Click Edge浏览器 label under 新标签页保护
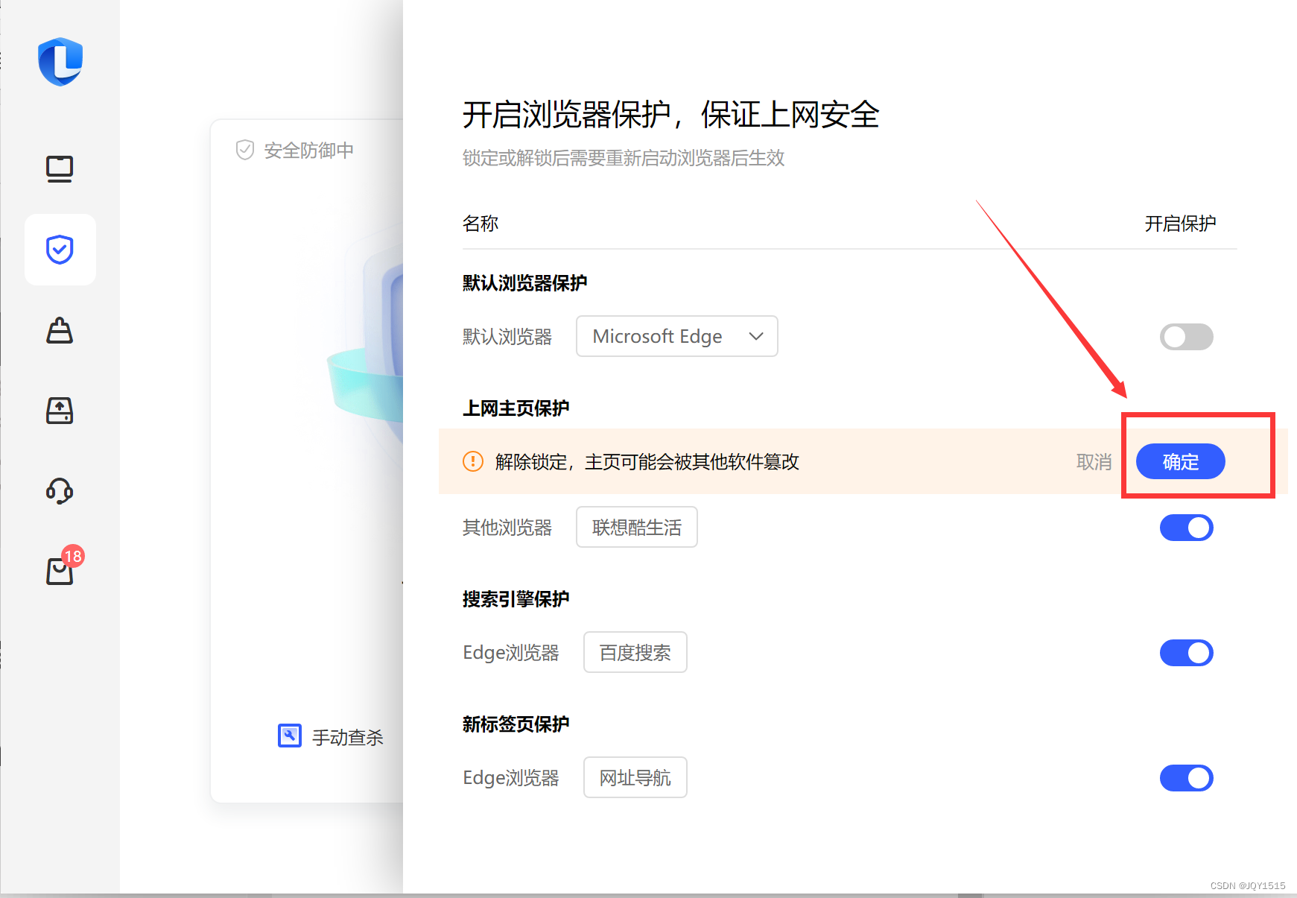This screenshot has height=898, width=1297. [x=511, y=778]
